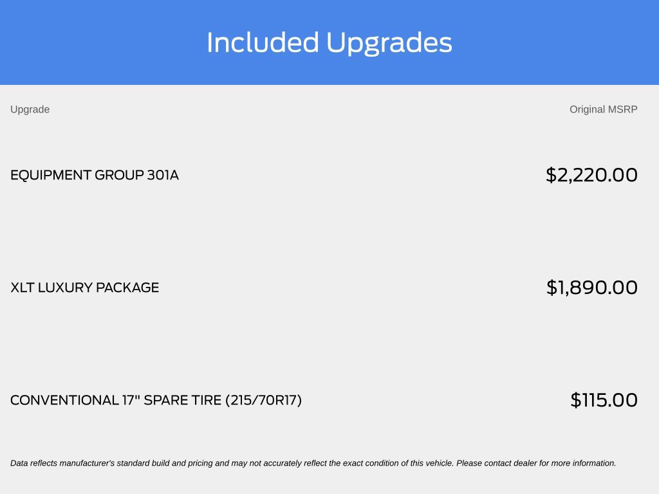Click the word MSRP in header
The image size is (659, 494).
[623, 109]
